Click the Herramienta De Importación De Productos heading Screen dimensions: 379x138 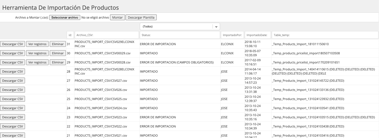pos(61,7)
